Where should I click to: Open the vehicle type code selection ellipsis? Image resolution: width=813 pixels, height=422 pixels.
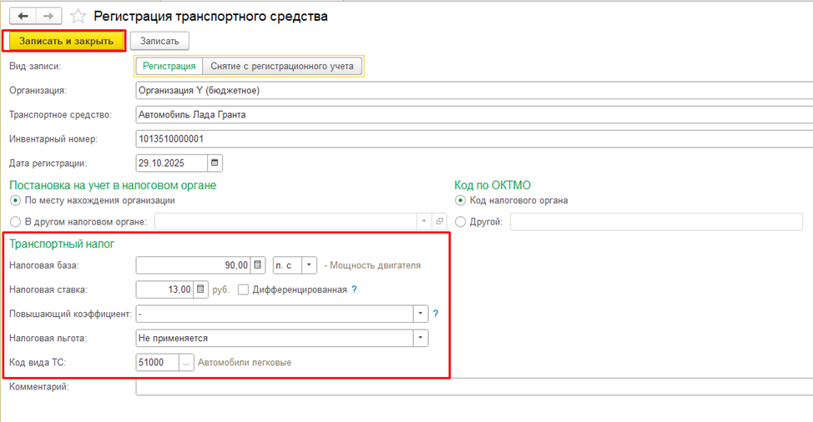186,363
